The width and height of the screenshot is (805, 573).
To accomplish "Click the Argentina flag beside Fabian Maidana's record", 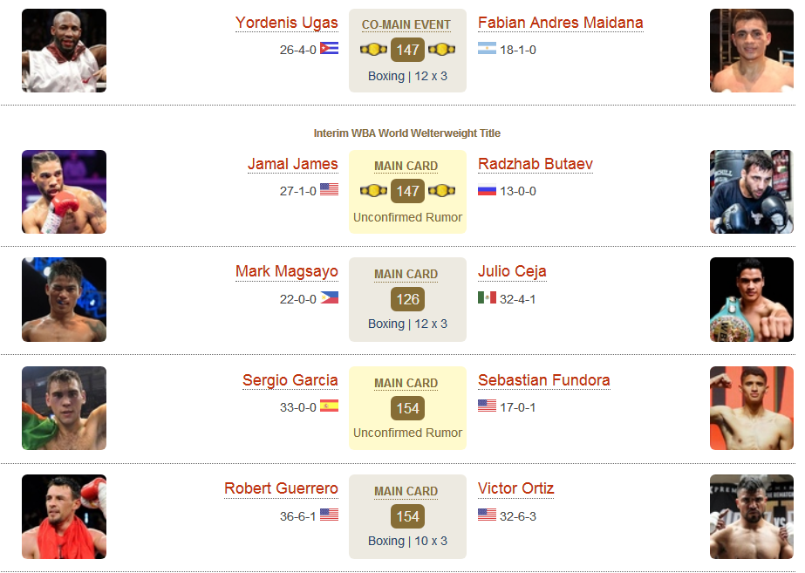I will 487,48.
